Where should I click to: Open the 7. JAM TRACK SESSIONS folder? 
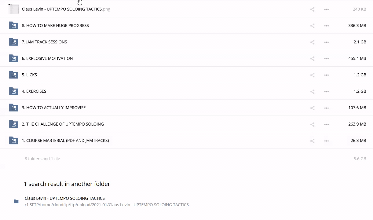[x=44, y=42]
